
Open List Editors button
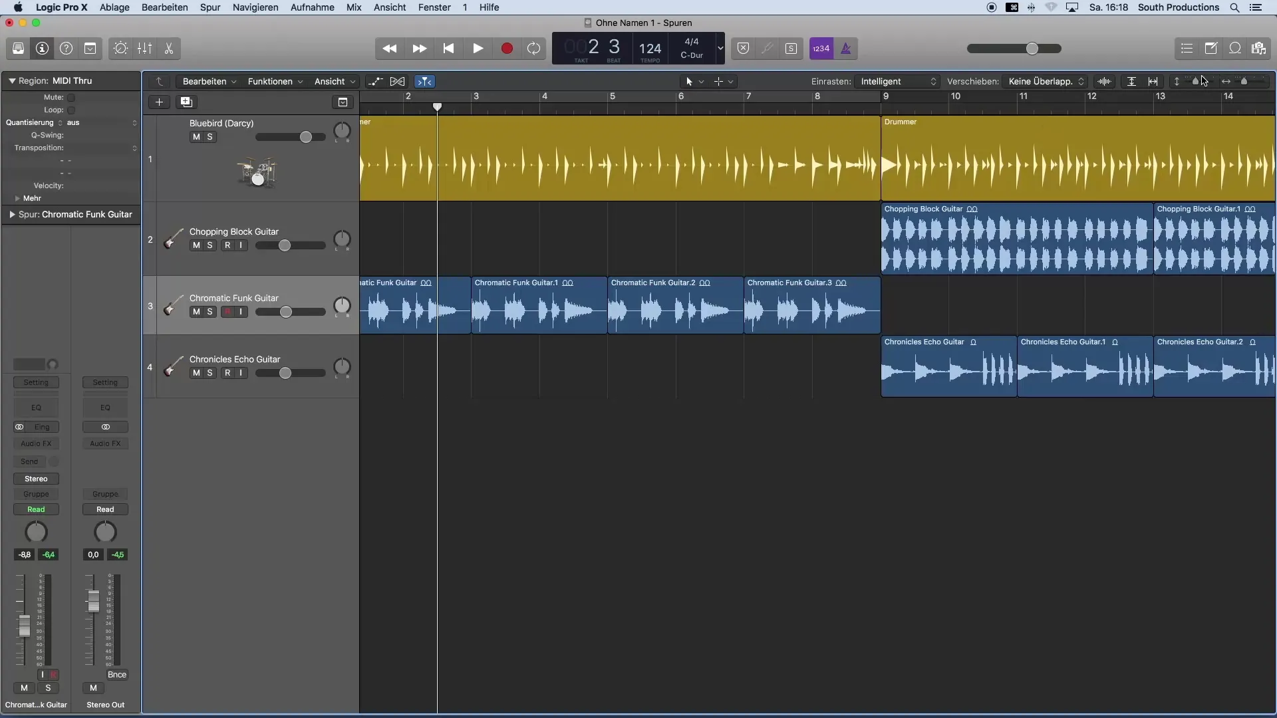1187,49
